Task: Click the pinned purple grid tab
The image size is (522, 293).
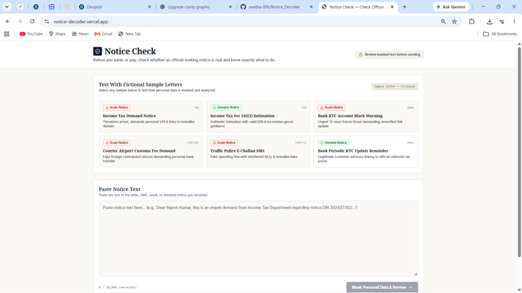Action: [x=52, y=6]
